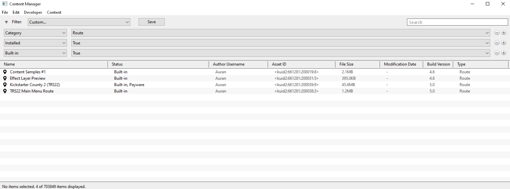Click asset ID <kuid2:661281:200019:8>
The height and width of the screenshot is (189, 510).
tap(296, 72)
